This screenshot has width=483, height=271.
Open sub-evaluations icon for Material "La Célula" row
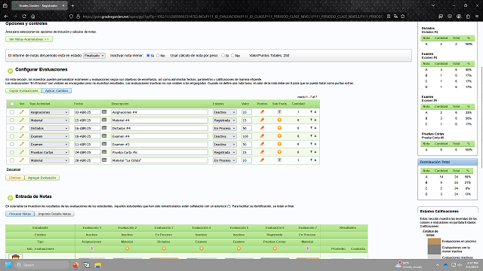pyautogui.click(x=279, y=160)
